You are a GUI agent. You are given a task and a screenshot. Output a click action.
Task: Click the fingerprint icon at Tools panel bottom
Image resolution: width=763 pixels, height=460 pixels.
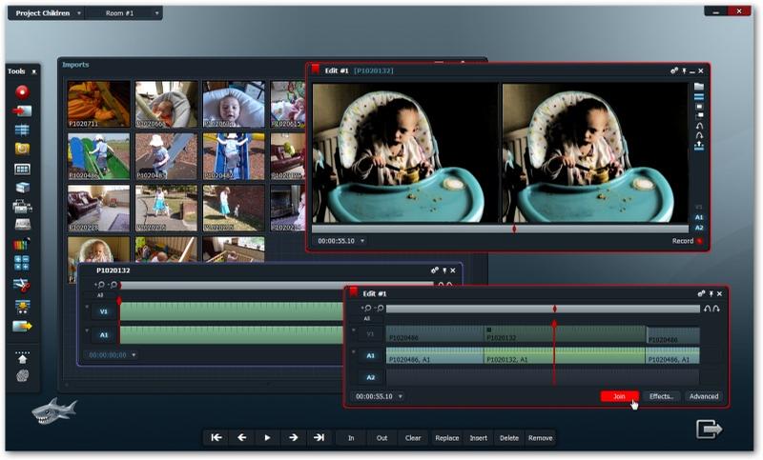22,375
